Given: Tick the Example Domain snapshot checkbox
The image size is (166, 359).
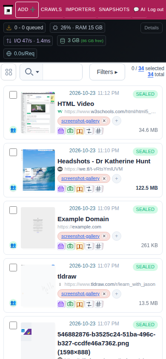Looking at the screenshot, I should pos(13,210).
